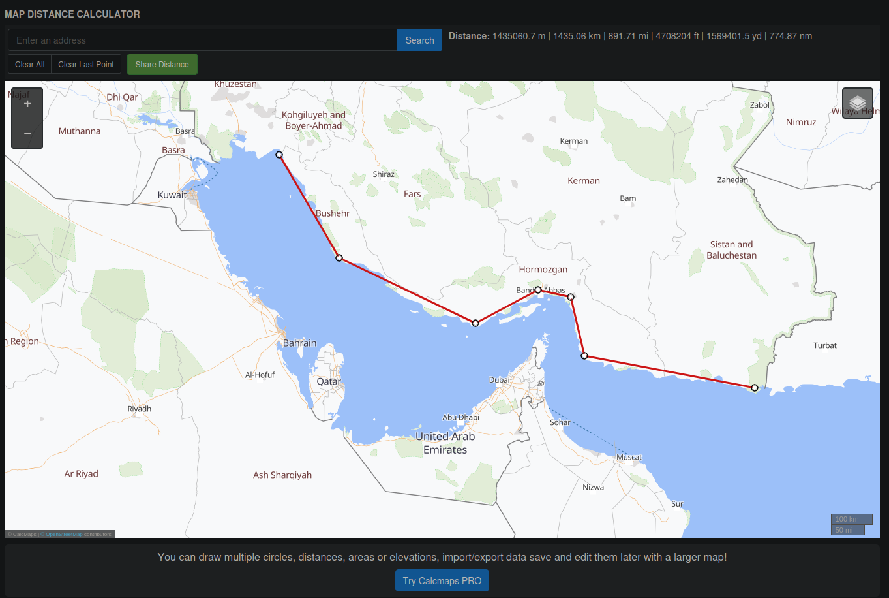The image size is (889, 598).
Task: Click the 'Muthanna' label on the map
Action: click(80, 131)
